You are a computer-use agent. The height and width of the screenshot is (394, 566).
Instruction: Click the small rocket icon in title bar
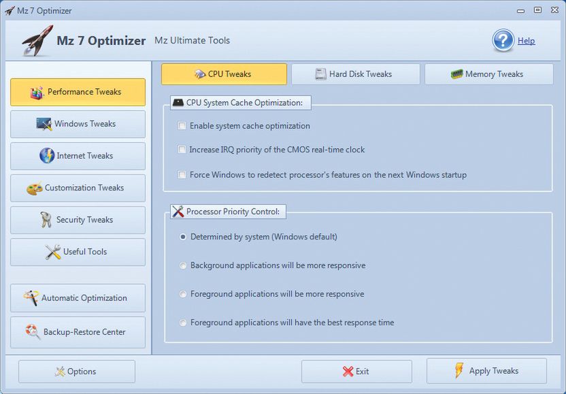10,11
